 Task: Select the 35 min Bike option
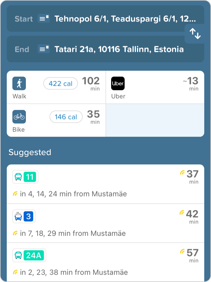pos(56,121)
